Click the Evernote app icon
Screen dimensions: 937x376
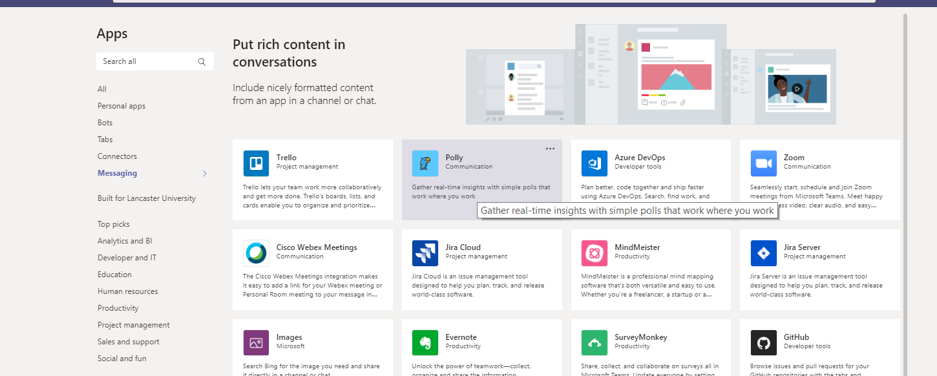tap(425, 343)
